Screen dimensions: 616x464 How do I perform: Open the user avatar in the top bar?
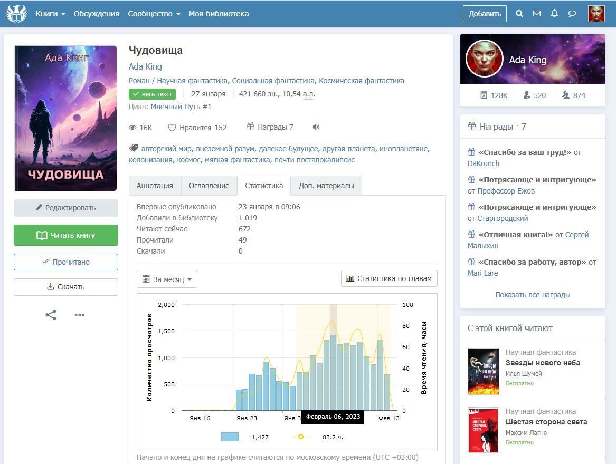(596, 13)
